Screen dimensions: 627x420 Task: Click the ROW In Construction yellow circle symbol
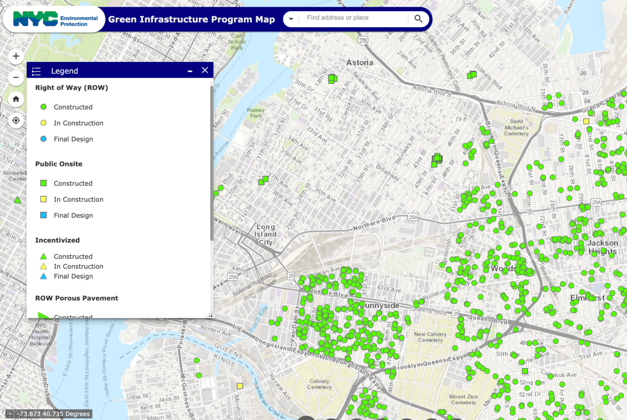point(44,123)
